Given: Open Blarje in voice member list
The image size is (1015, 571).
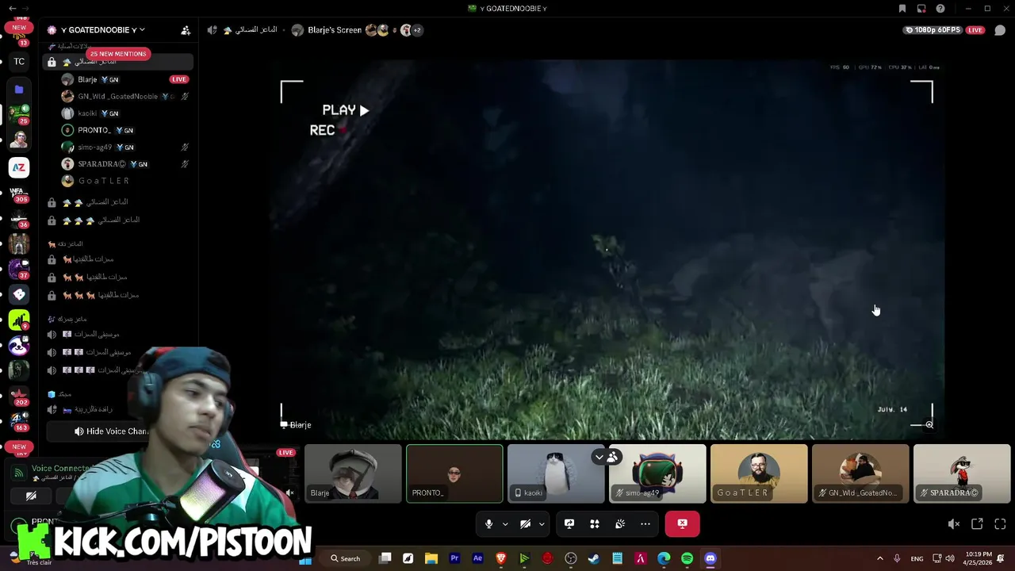Looking at the screenshot, I should pyautogui.click(x=125, y=79).
